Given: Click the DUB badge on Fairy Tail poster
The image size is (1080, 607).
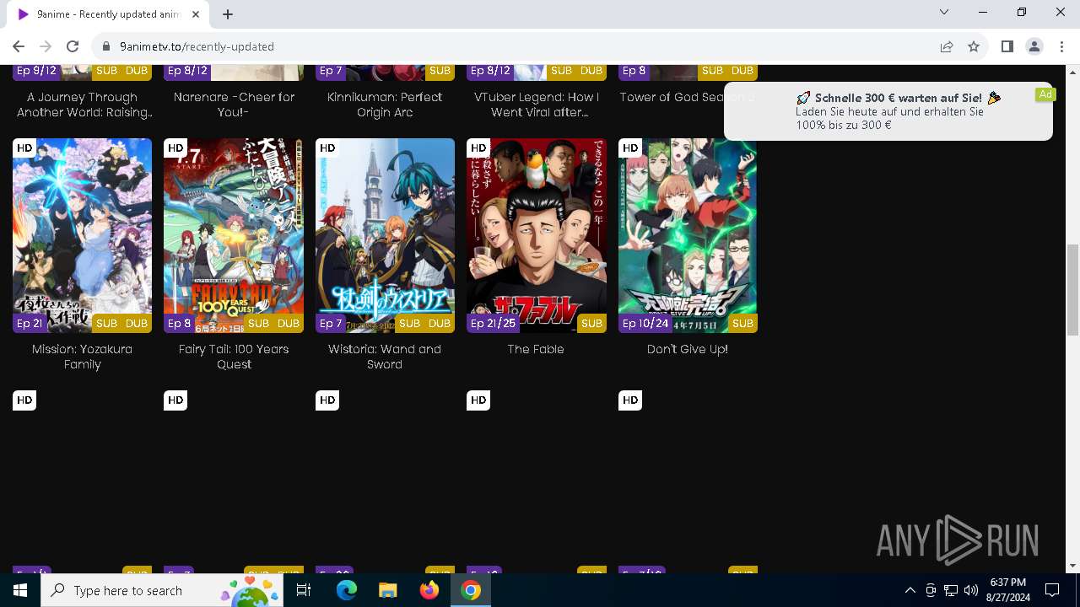Looking at the screenshot, I should tap(289, 323).
